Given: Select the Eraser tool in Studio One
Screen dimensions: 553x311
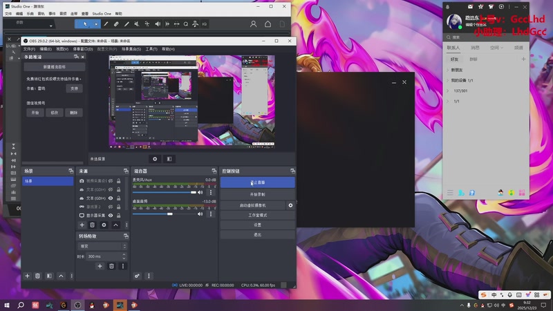Looking at the screenshot, I should 116,24.
